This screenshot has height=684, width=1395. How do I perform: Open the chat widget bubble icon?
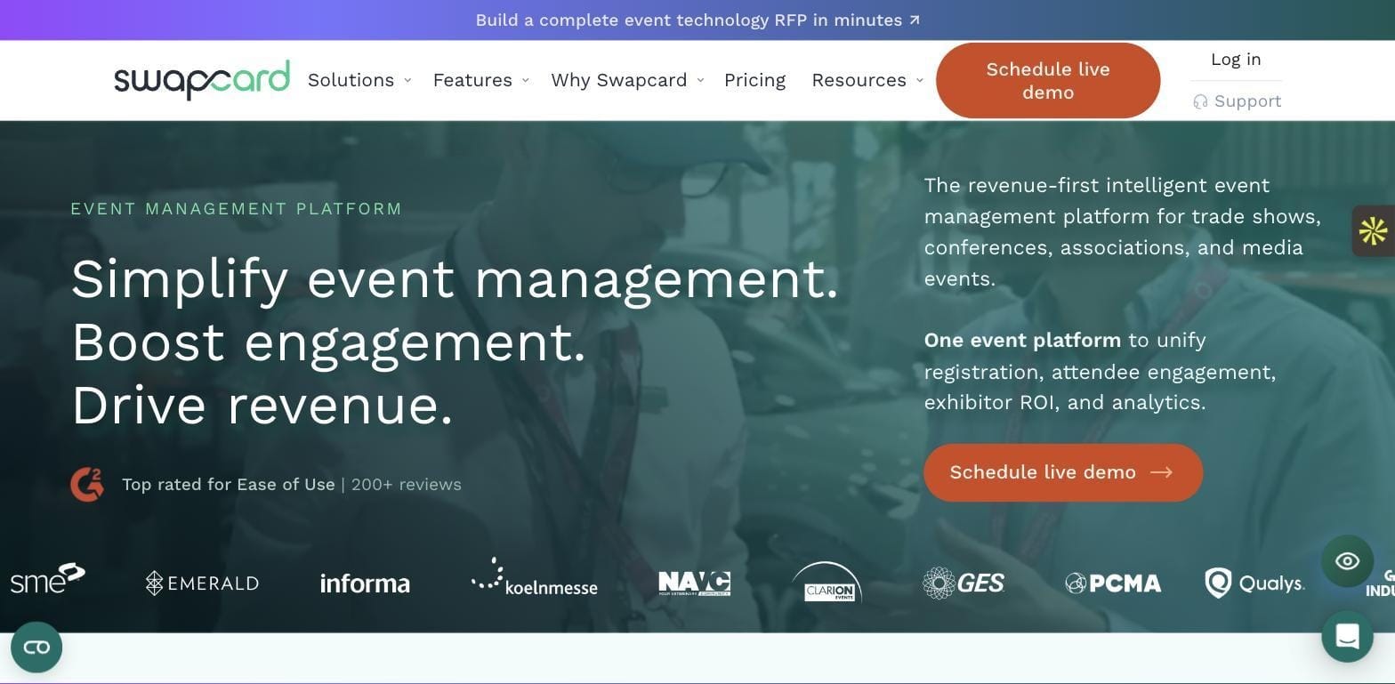click(x=1347, y=636)
